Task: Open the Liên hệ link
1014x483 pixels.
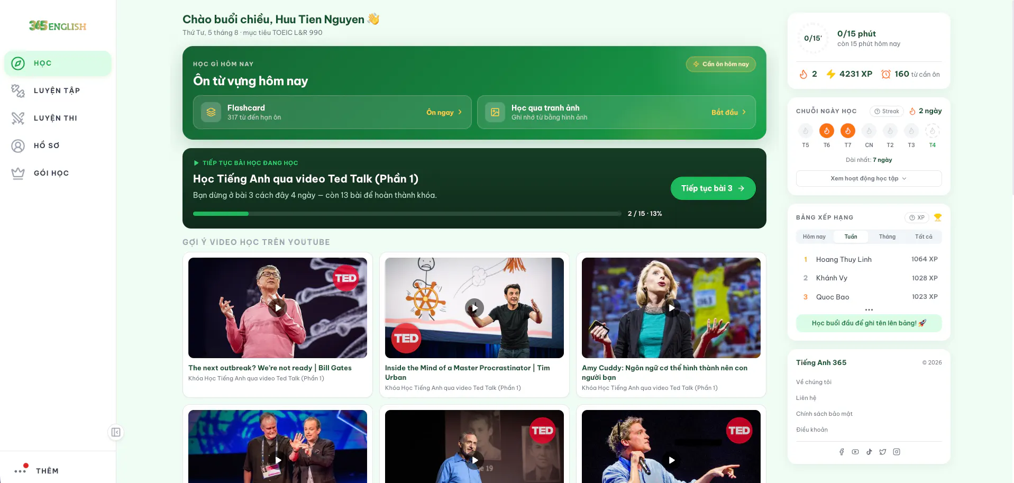Action: (806, 398)
